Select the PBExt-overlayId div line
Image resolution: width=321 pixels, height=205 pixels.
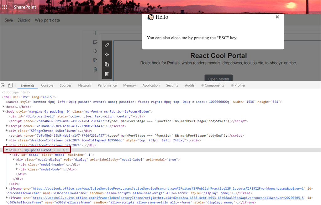[77, 116]
